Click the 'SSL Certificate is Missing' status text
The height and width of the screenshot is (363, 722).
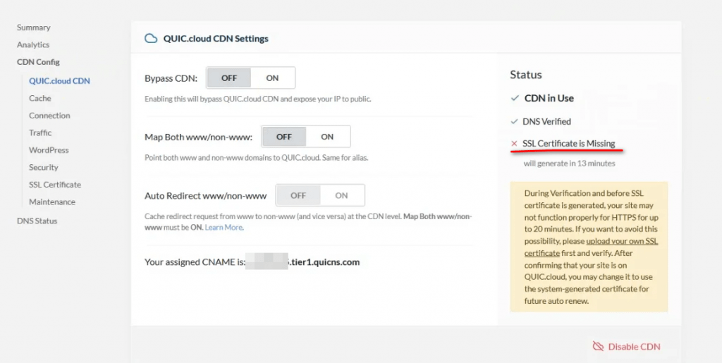point(569,144)
